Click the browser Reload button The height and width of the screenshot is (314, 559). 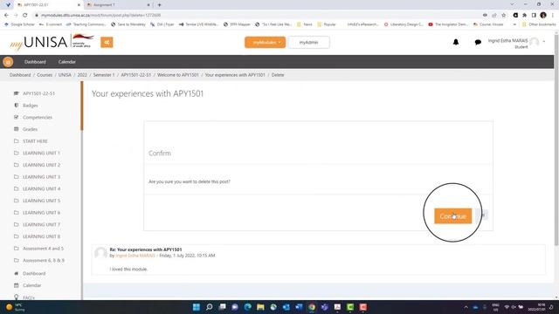(25, 16)
